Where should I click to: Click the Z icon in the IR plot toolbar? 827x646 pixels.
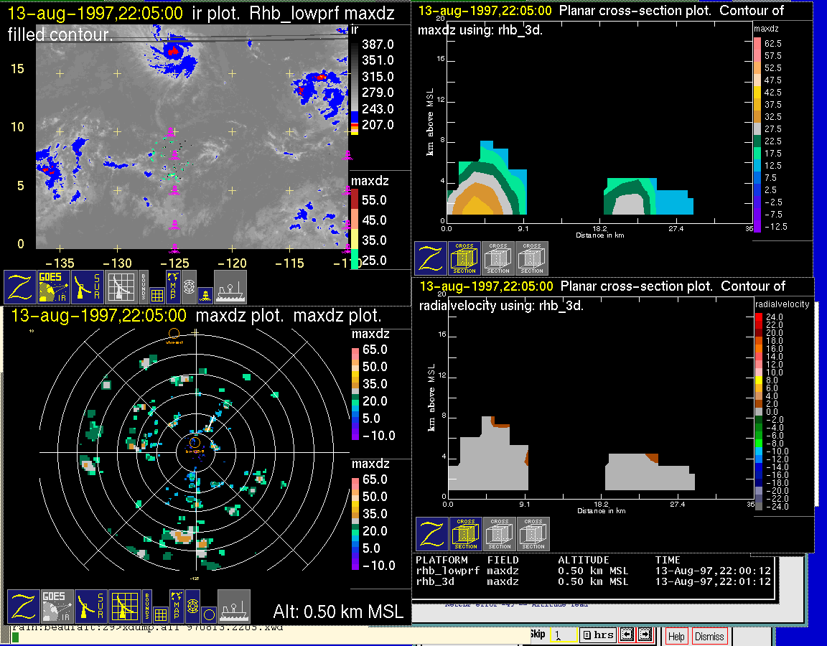(x=21, y=287)
